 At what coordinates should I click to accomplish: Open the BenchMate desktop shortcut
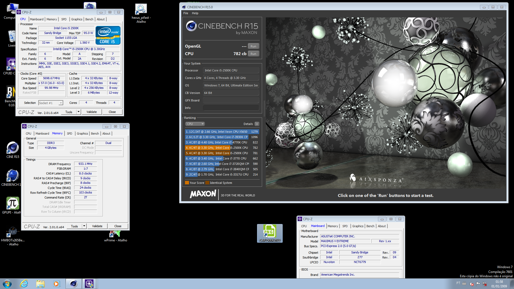pyautogui.click(x=10, y=96)
